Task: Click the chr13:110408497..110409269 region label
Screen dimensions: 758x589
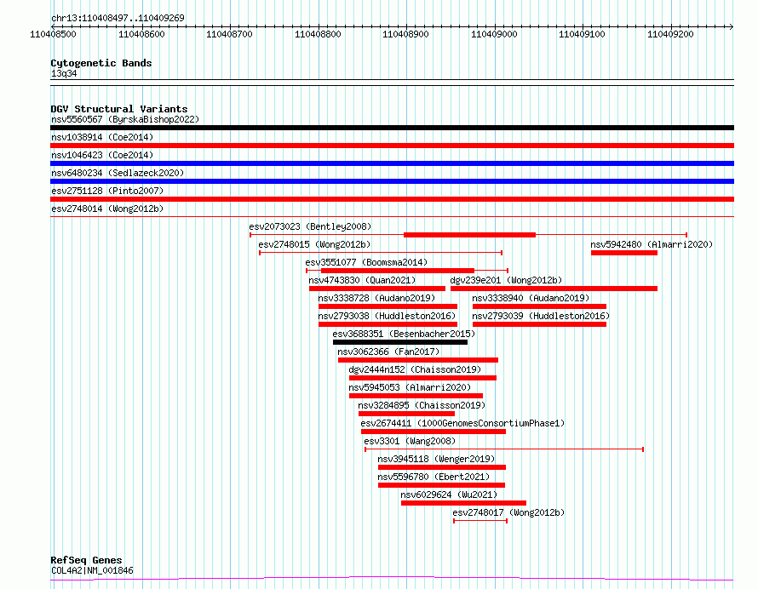Action: click(118, 19)
